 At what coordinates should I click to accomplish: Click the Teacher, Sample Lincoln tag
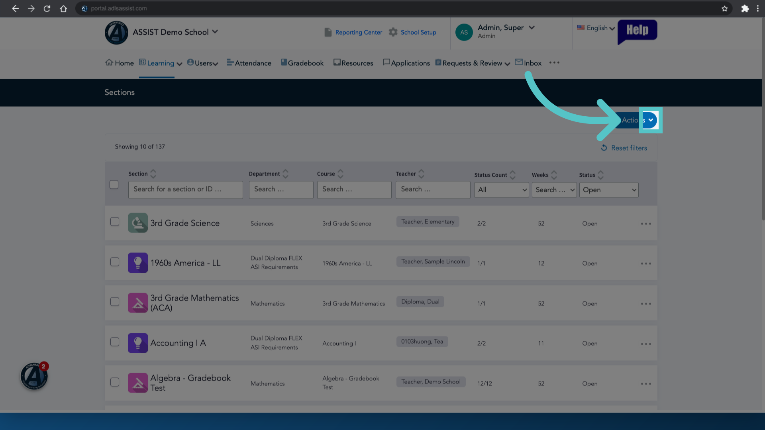433,262
